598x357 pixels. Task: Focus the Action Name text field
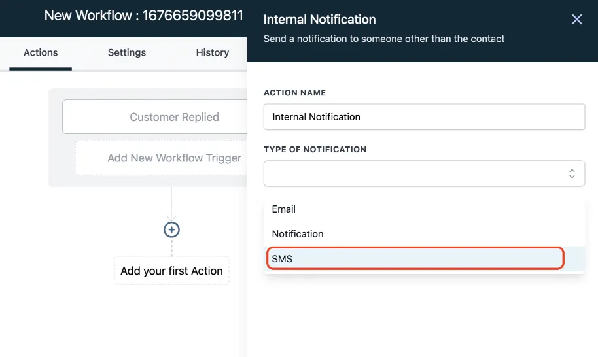point(424,117)
